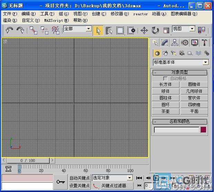Open the reactor menu

click(x=140, y=14)
